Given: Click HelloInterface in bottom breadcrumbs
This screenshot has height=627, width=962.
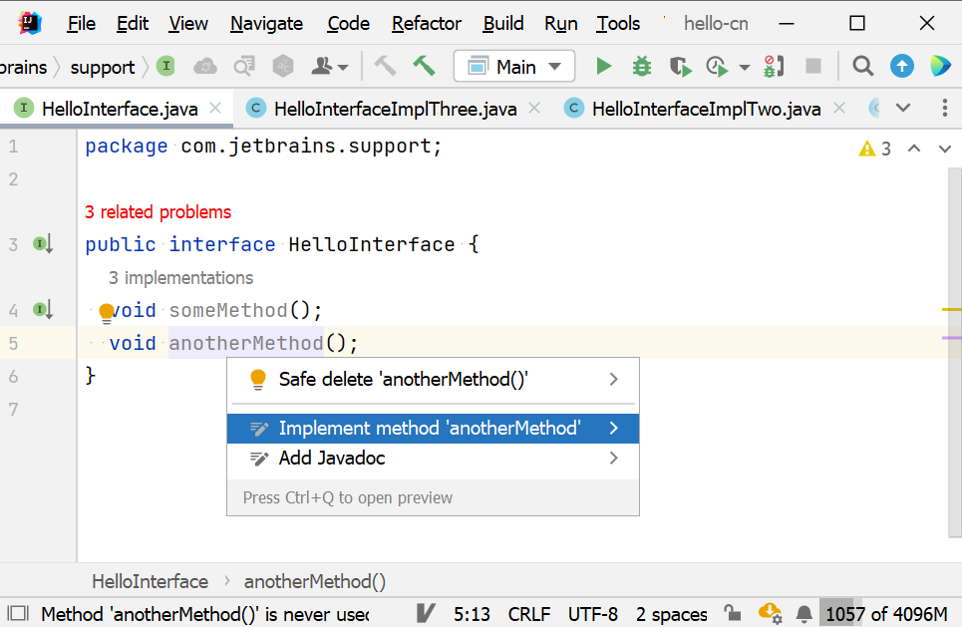Looking at the screenshot, I should 150,581.
